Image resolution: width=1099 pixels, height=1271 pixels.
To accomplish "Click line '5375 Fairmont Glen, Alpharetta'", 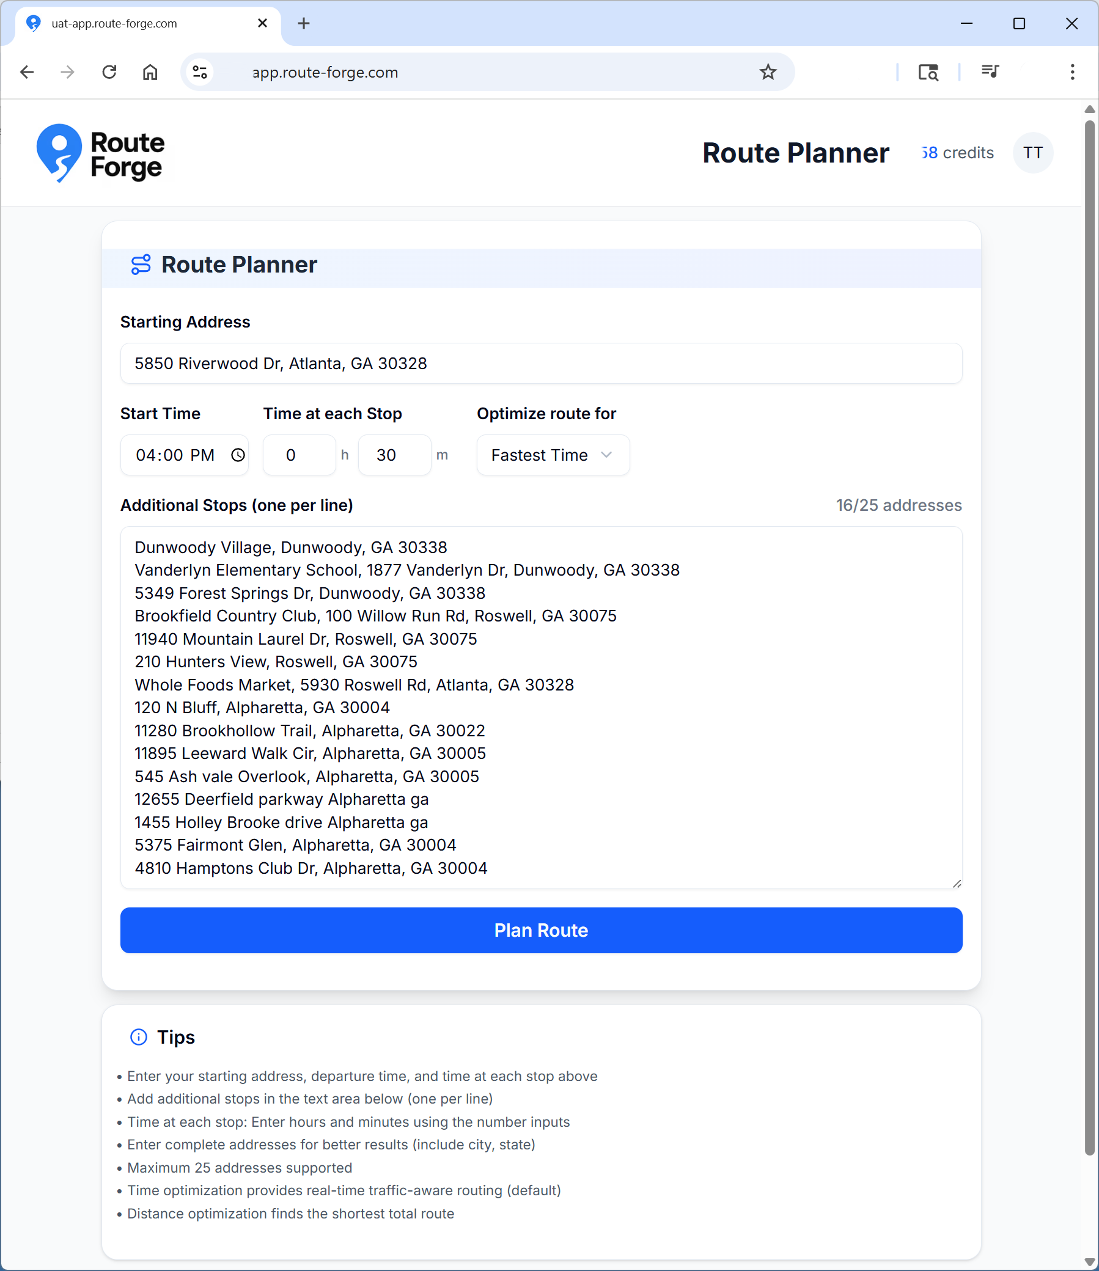I will coord(295,845).
